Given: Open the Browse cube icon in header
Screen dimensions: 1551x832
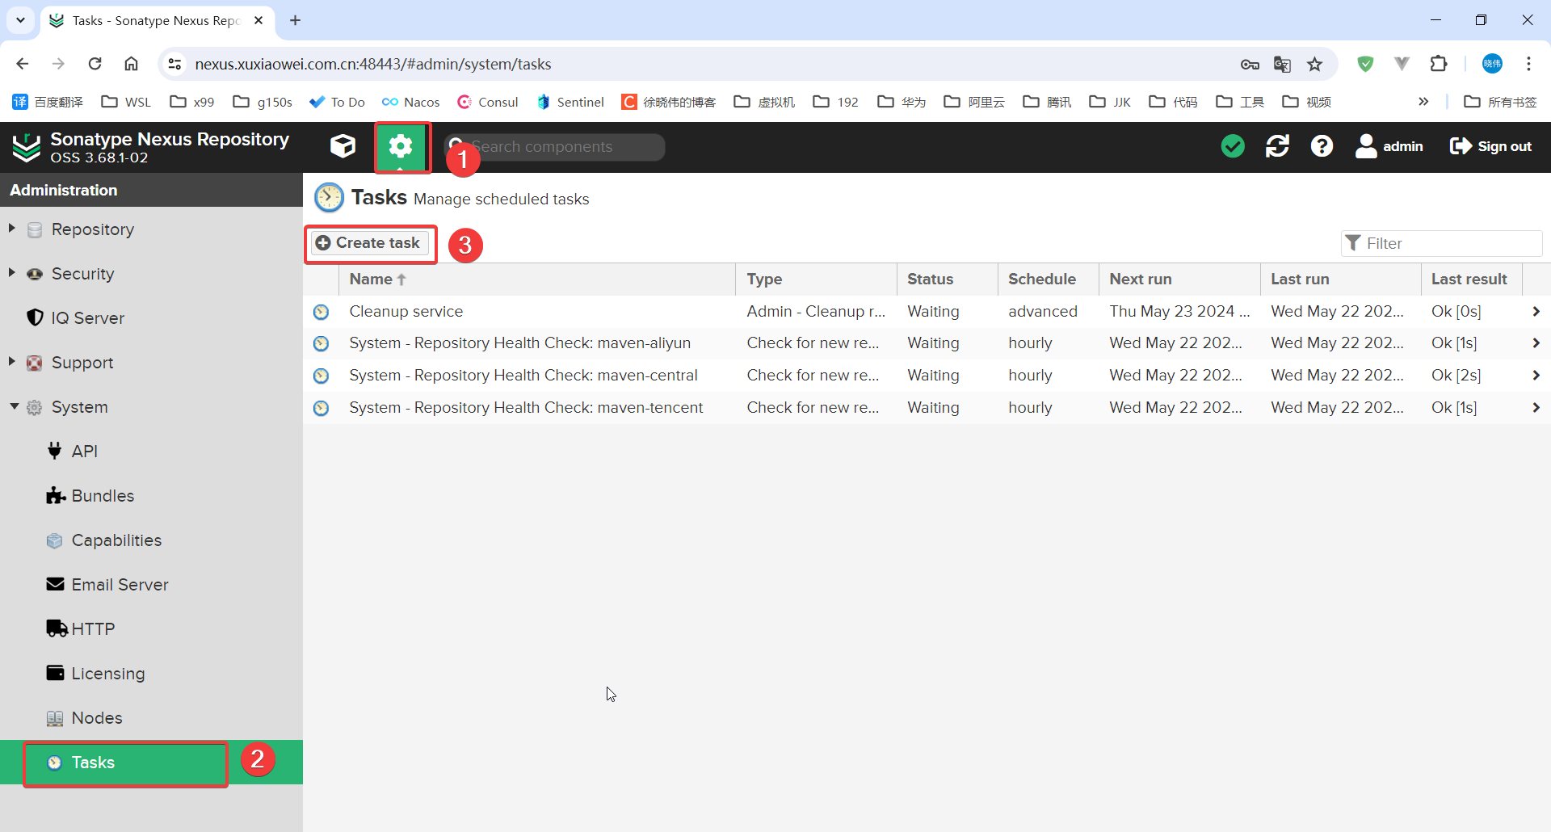Looking at the screenshot, I should click(x=343, y=146).
